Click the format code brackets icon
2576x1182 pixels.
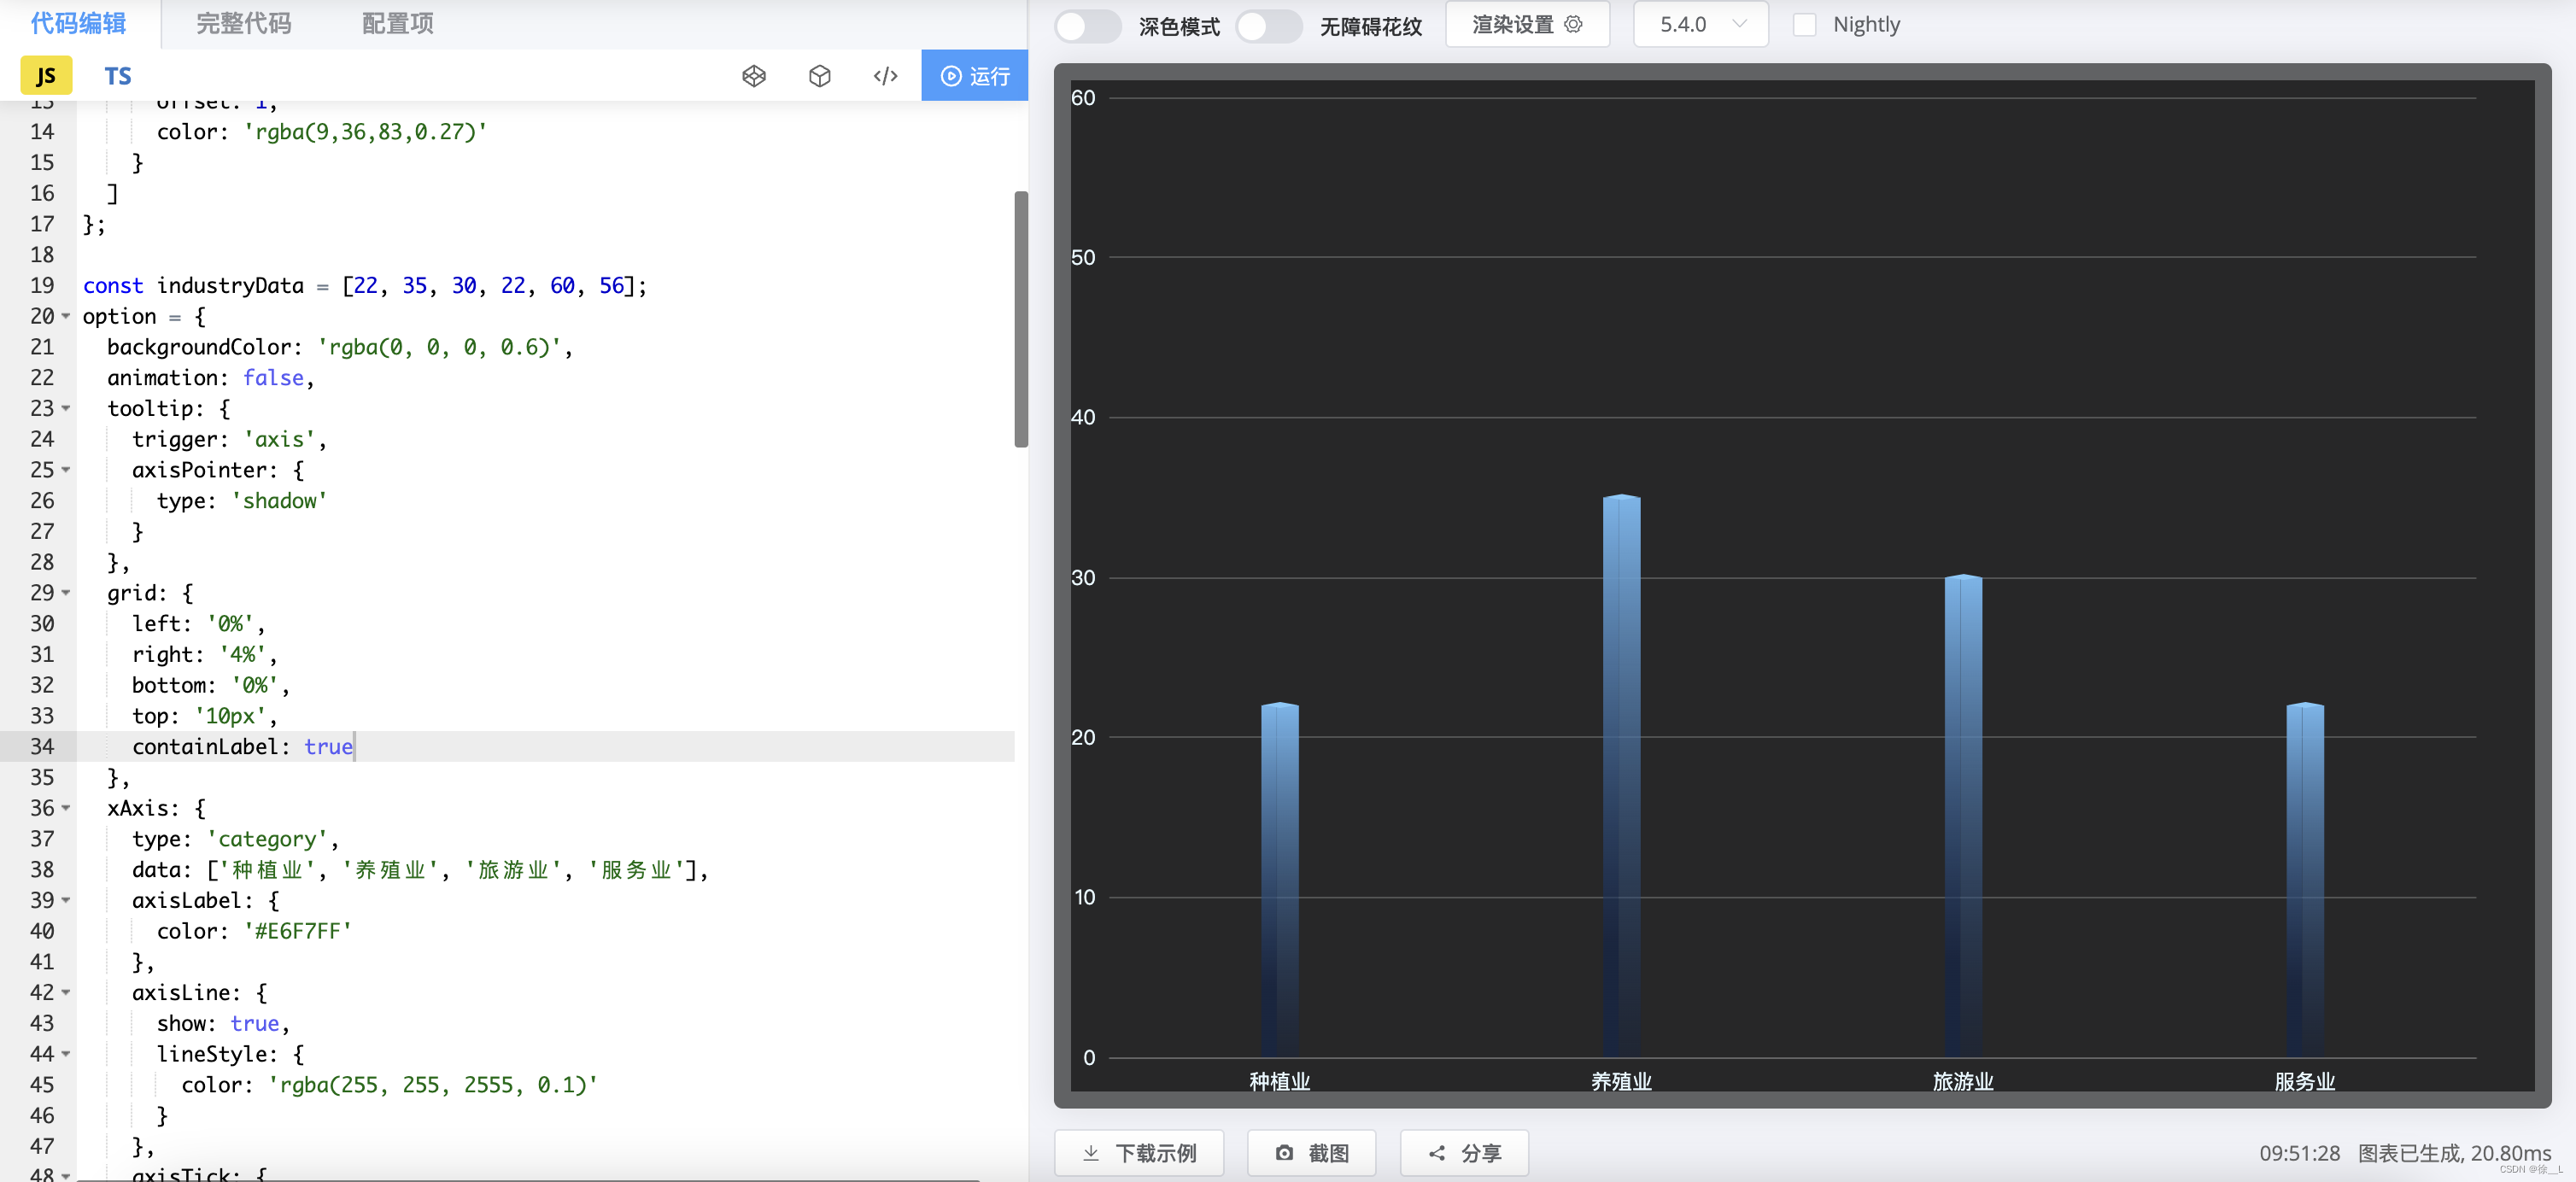pyautogui.click(x=885, y=76)
